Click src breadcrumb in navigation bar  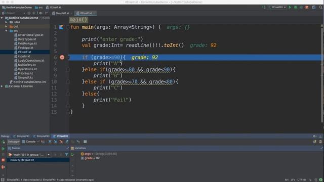[39, 8]
